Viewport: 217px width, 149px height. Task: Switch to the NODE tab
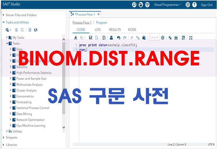[x=132, y=30]
